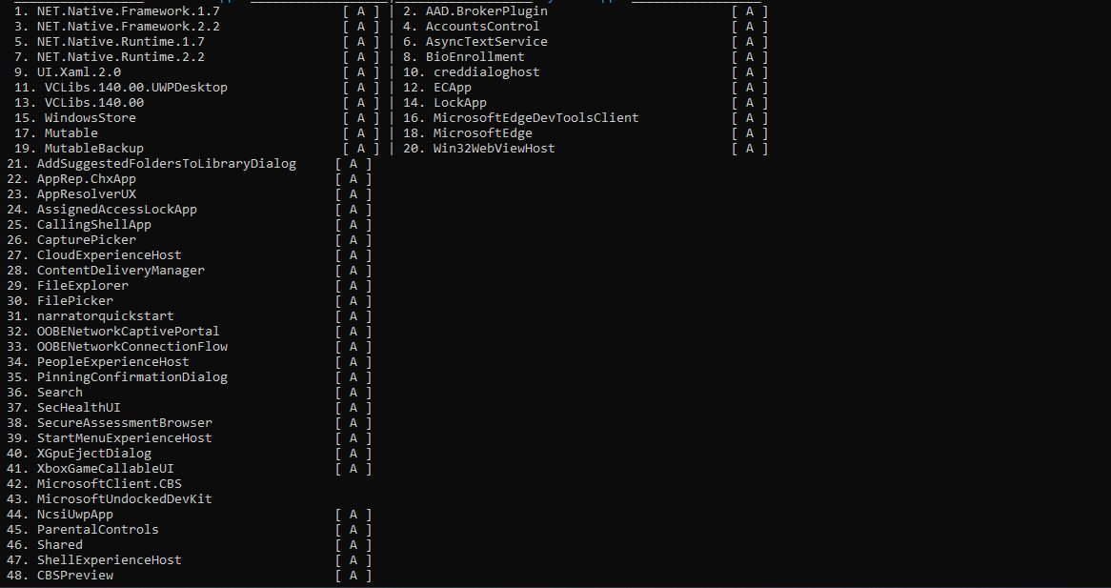Toggle the [ A ] marker for FileExplorer
Screen dimensions: 1111x588
[x=353, y=286]
